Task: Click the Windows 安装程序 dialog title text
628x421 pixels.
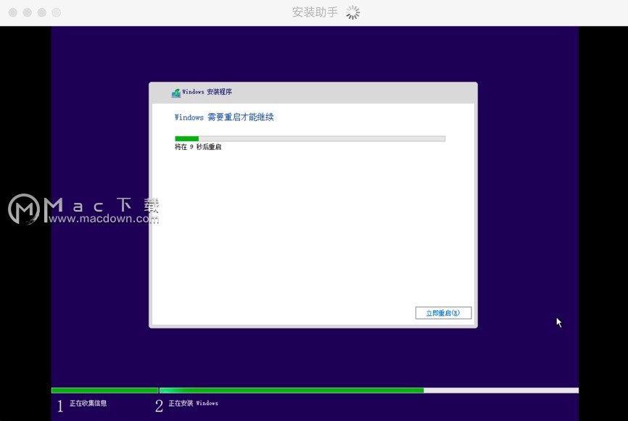Action: [x=207, y=91]
